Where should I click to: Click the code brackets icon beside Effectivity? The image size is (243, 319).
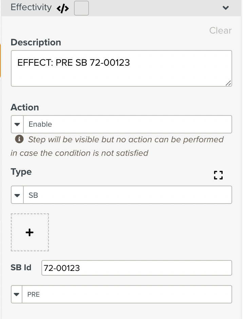pyautogui.click(x=63, y=8)
